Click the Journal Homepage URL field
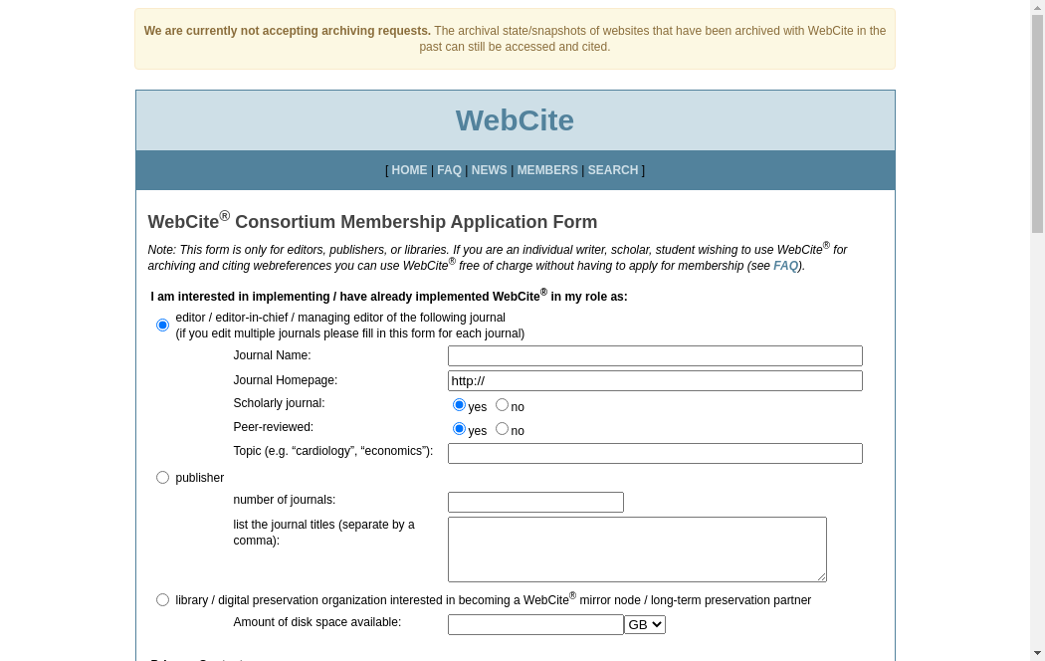The width and height of the screenshot is (1045, 661). click(x=655, y=381)
